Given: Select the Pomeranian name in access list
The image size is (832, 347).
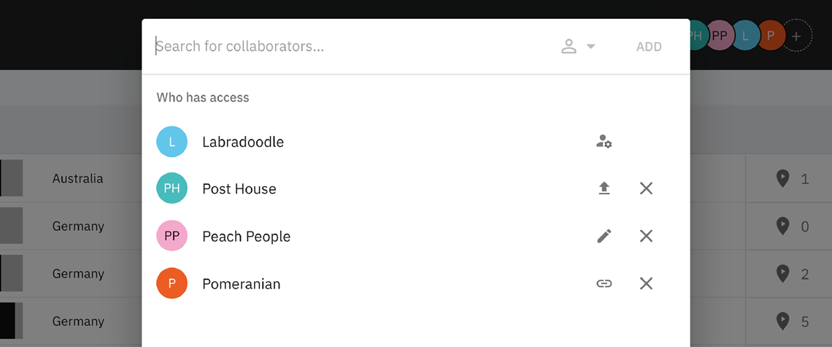Looking at the screenshot, I should pyautogui.click(x=242, y=283).
